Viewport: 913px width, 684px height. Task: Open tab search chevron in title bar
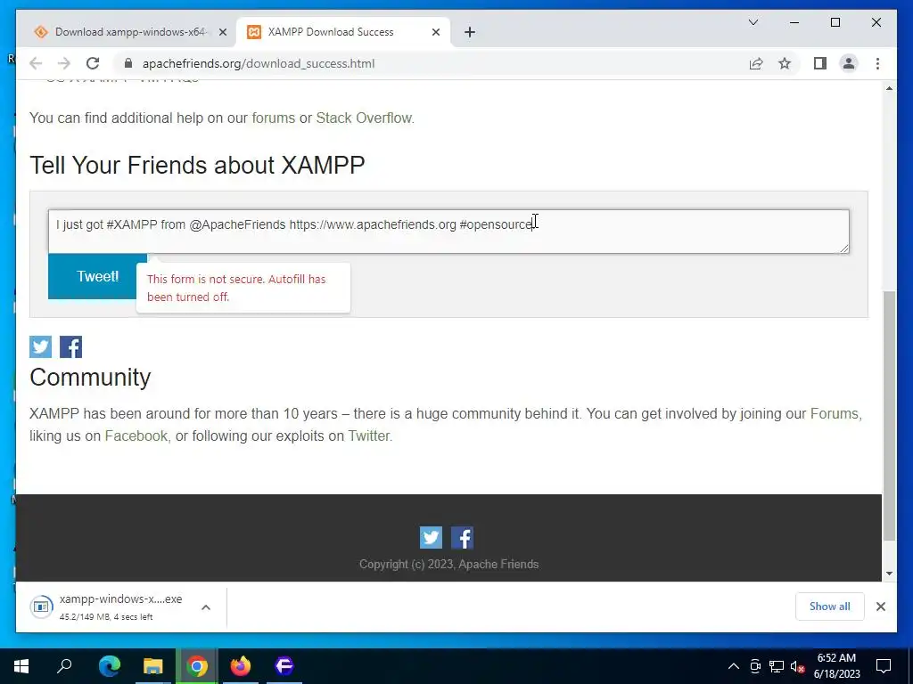tap(753, 22)
